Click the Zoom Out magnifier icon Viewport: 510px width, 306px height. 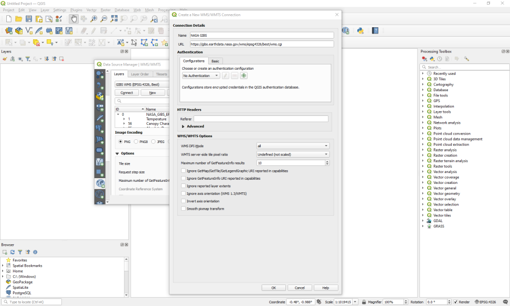click(104, 19)
